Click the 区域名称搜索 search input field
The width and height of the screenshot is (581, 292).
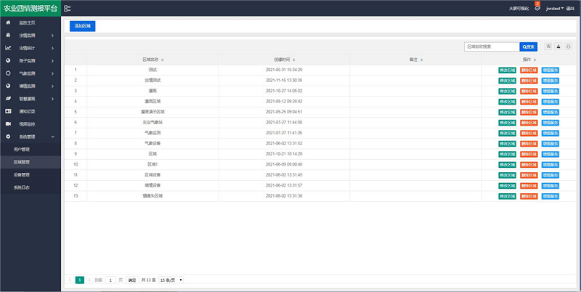click(492, 46)
